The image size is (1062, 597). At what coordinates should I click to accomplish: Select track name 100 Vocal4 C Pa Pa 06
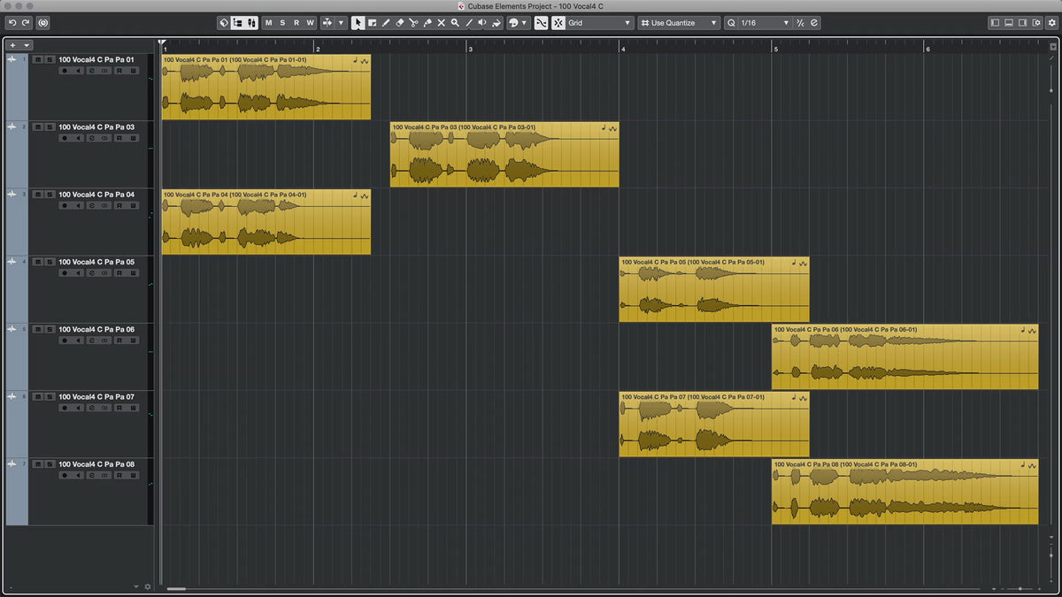click(x=96, y=329)
